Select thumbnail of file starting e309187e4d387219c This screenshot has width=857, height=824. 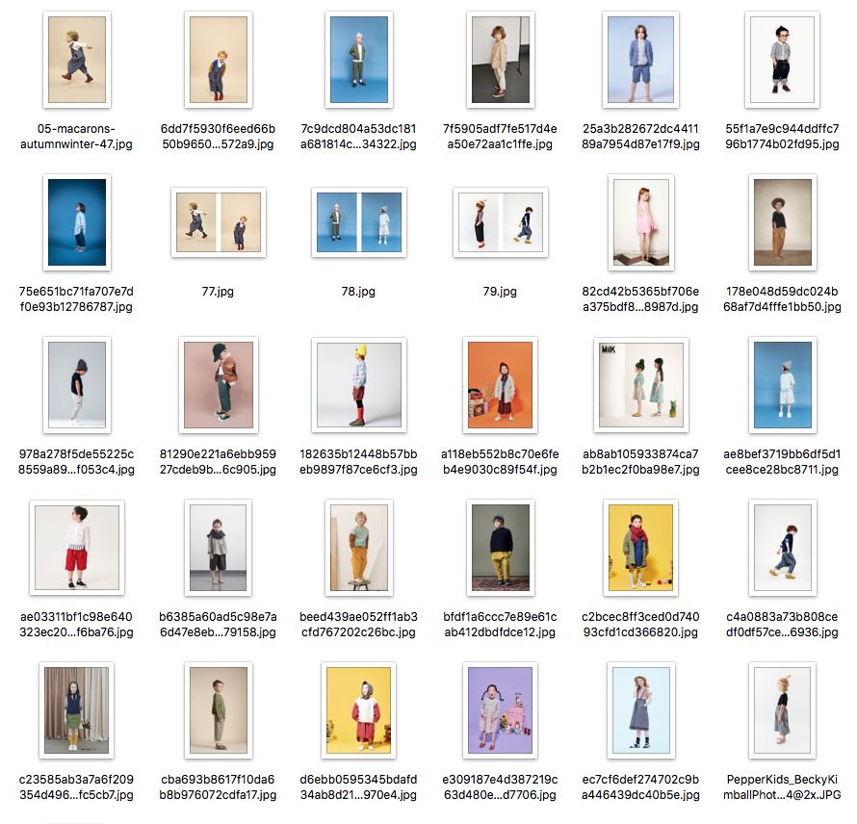point(500,710)
